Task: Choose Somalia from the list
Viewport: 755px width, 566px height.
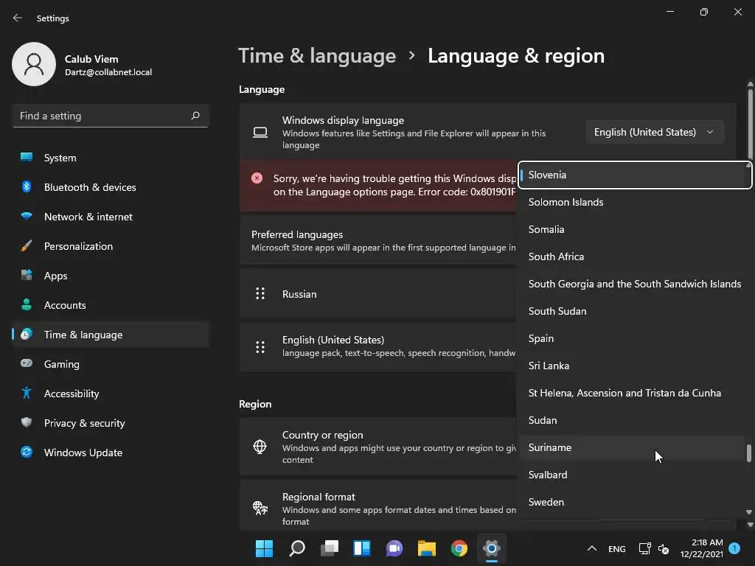Action: (x=633, y=230)
